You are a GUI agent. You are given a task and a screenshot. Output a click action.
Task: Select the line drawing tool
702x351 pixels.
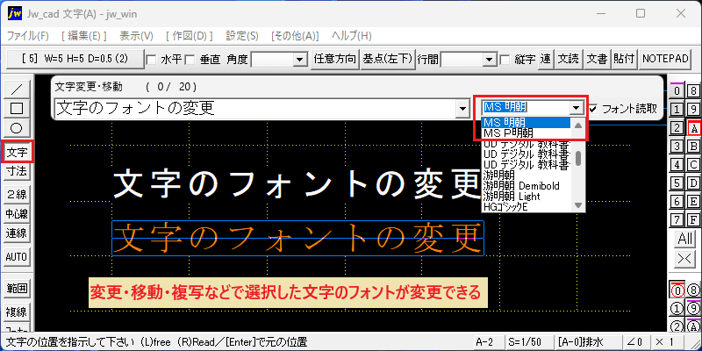(x=17, y=90)
